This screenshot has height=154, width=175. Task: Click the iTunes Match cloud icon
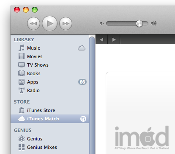(22, 119)
